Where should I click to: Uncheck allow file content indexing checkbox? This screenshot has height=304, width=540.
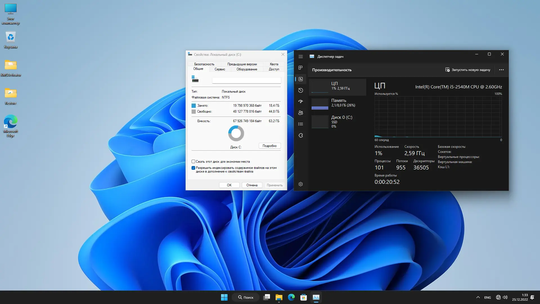pos(193,168)
